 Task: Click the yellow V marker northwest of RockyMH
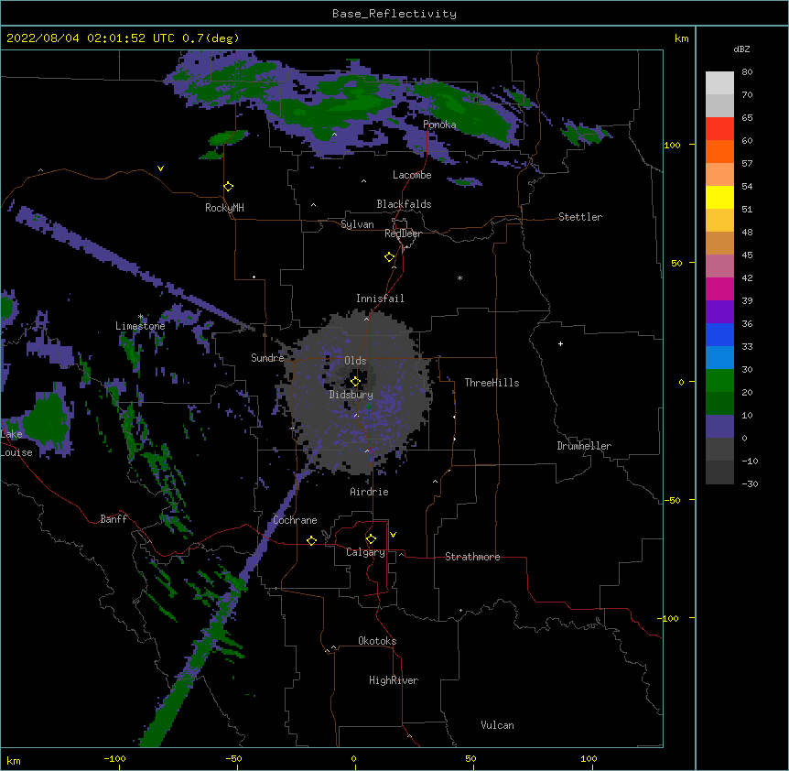tap(160, 168)
